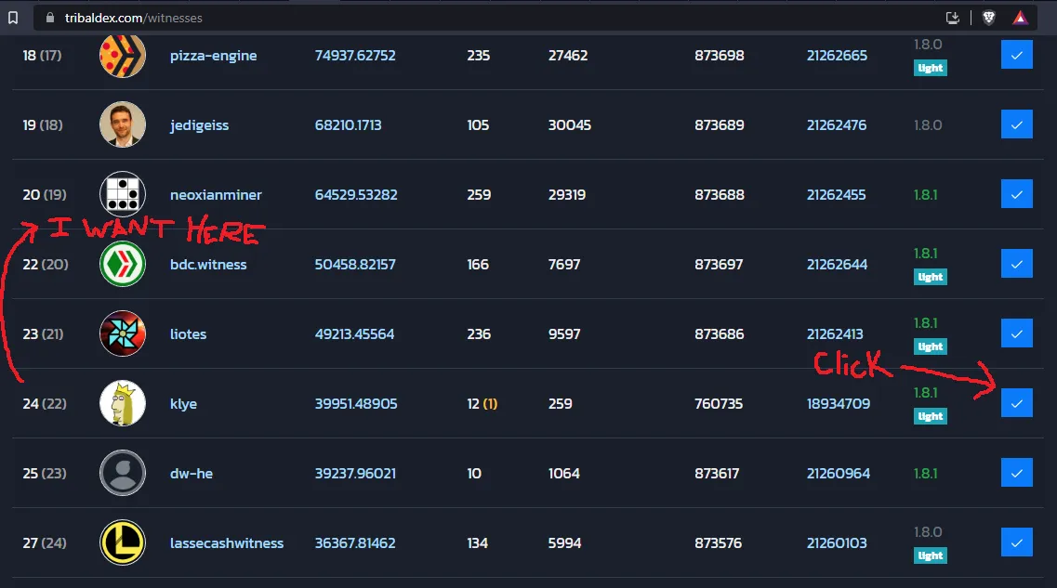The width and height of the screenshot is (1057, 588).
Task: Toggle vote checkbox for jedigeiss
Action: (1016, 124)
